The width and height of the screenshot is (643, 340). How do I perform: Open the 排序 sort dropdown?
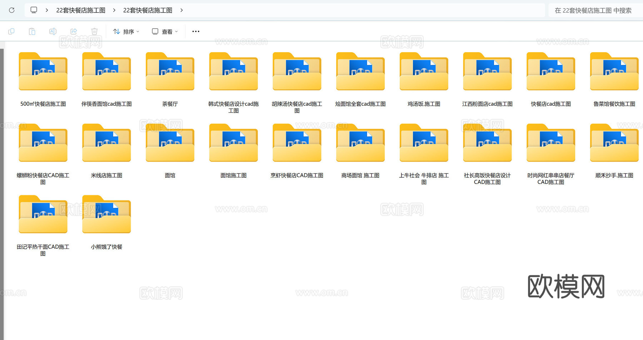[x=126, y=31]
